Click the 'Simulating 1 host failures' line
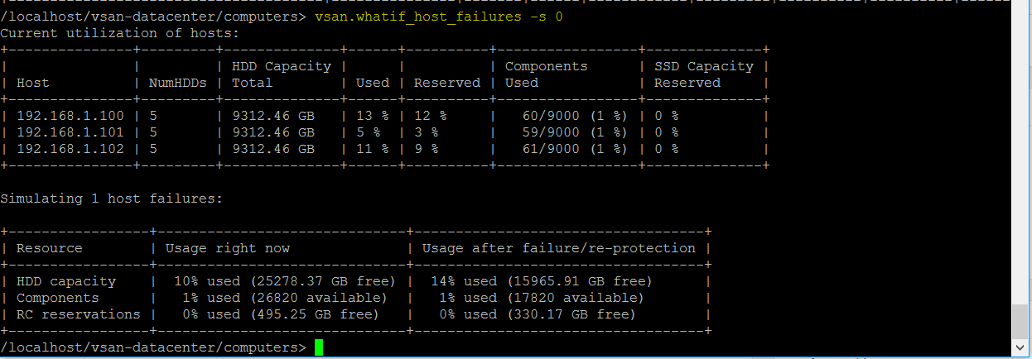 tap(112, 199)
